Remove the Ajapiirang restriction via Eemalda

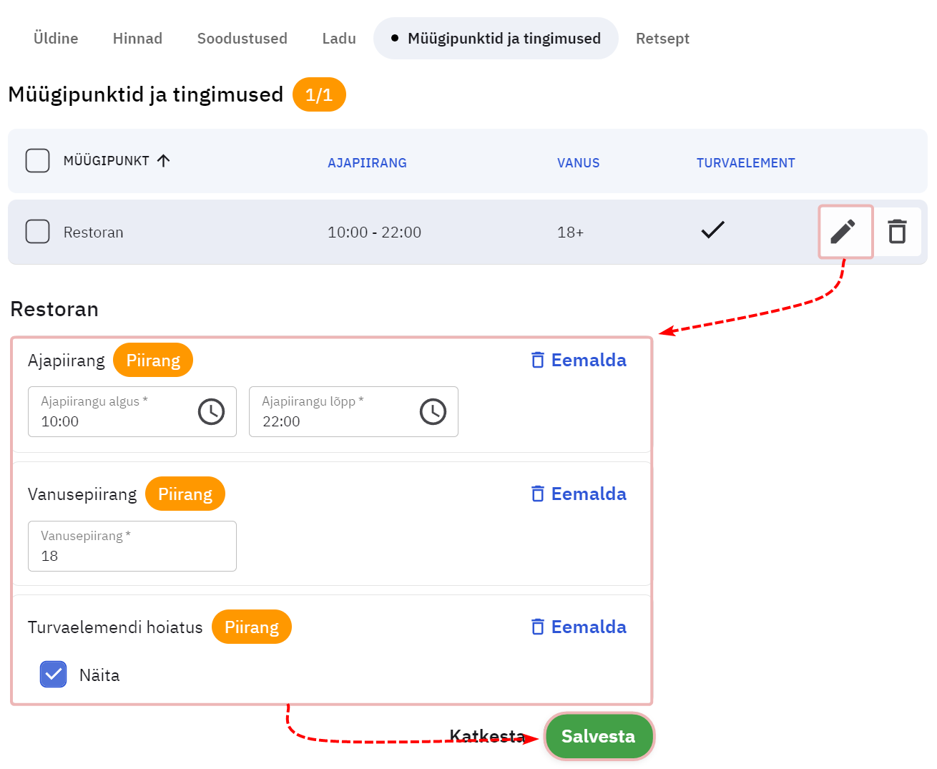click(579, 360)
